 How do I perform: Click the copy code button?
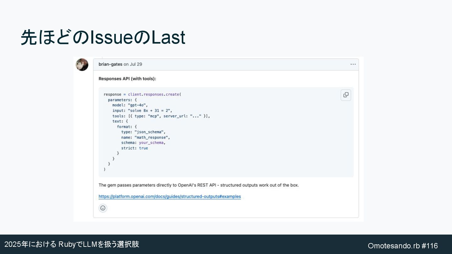[x=346, y=95]
